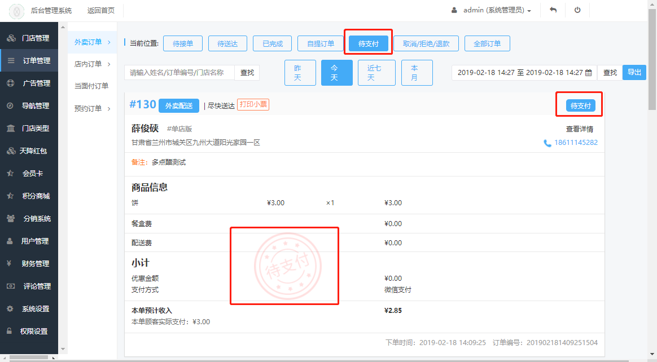The width and height of the screenshot is (657, 362).
Task: Click order number #130
Action: coord(142,104)
